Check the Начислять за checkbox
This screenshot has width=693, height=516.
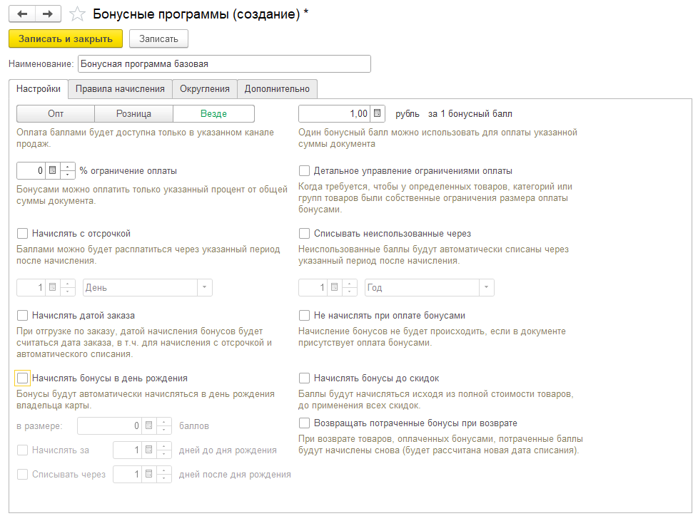[x=22, y=450]
